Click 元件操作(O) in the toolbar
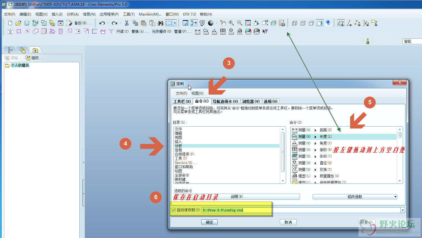This screenshot has height=238, width=422. tap(161, 31)
